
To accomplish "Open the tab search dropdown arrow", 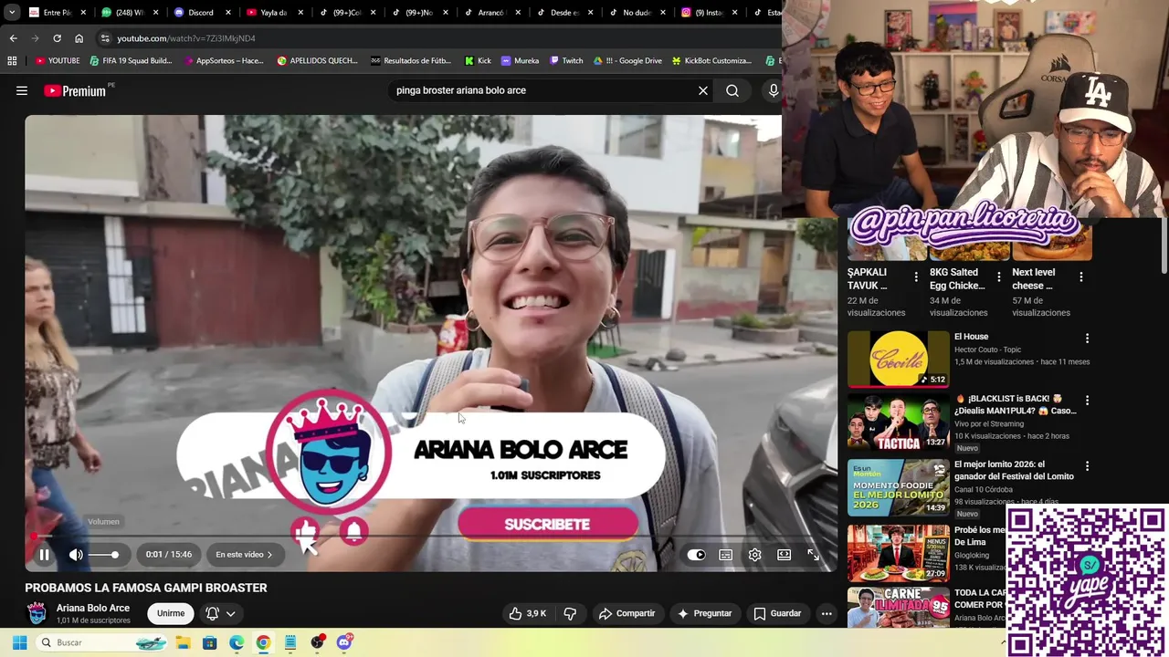I will tap(11, 13).
